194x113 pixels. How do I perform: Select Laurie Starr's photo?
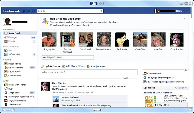click(158, 39)
